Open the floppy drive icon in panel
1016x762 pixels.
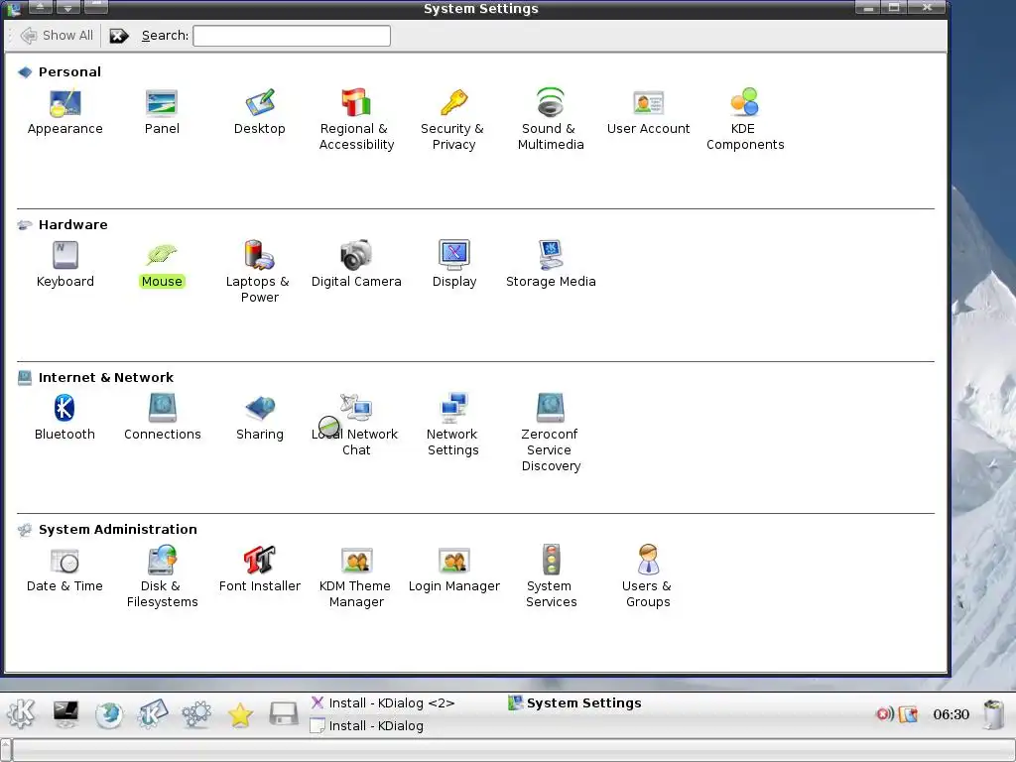tap(283, 714)
